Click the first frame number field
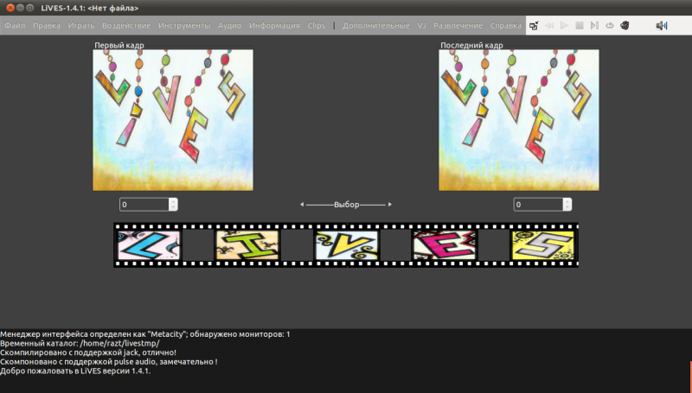The height and width of the screenshot is (393, 692). (x=144, y=205)
